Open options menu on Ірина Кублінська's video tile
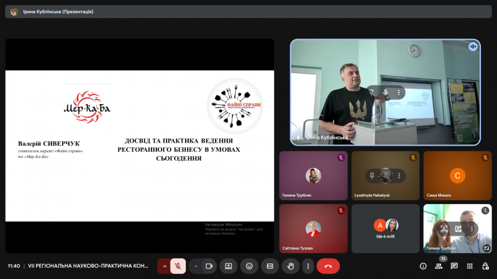Screen dimensions: 497x279 [399, 92]
